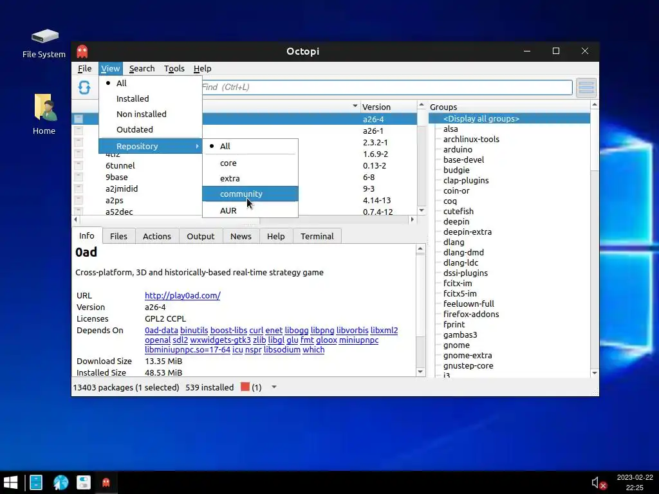Click the Find search input field
This screenshot has height=494, width=659.
tap(387, 87)
